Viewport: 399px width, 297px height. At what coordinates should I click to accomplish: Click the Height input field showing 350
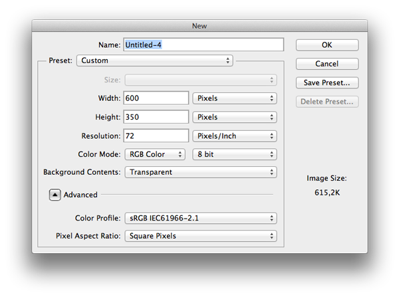156,117
